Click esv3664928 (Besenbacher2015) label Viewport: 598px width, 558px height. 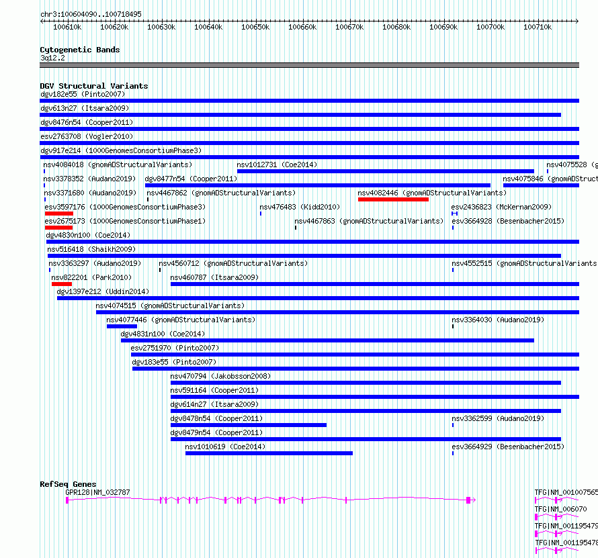(508, 221)
